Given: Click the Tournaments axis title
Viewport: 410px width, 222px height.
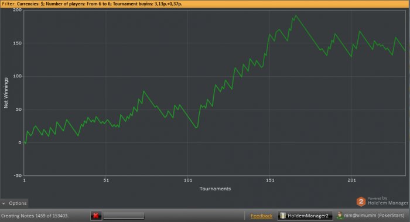Looking at the screenshot, I should [215, 189].
